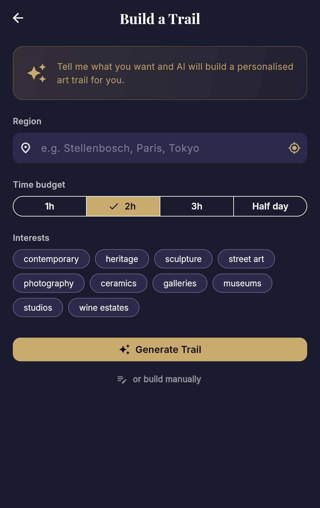Click the sparkle icon on Generate Trail button
Screen dimensions: 320x508
125,349
